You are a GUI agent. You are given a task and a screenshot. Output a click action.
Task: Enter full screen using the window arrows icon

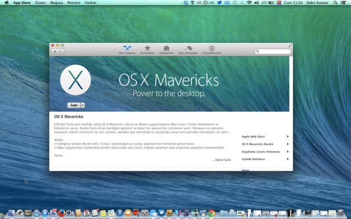tap(290, 45)
